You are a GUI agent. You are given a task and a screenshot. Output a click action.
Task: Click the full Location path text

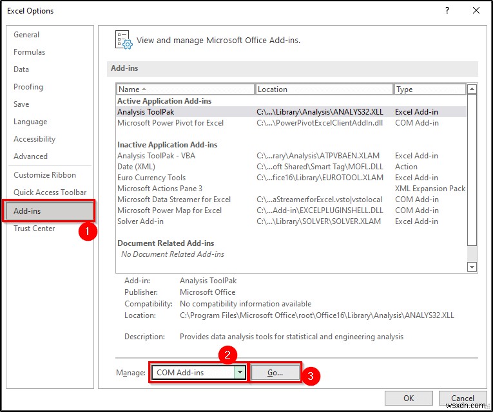317,315
